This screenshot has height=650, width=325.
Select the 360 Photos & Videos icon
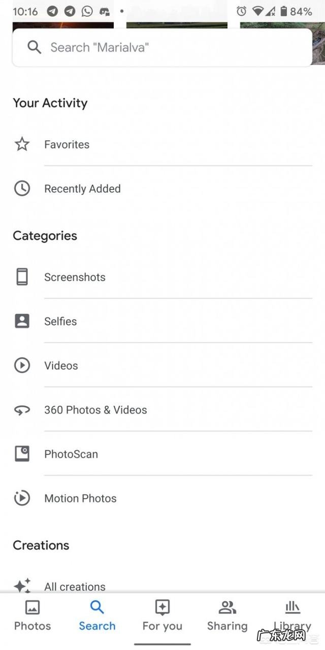pyautogui.click(x=21, y=409)
